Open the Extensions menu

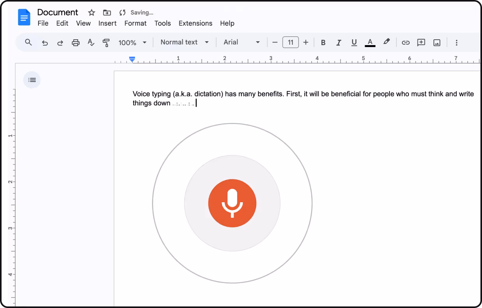pos(196,23)
